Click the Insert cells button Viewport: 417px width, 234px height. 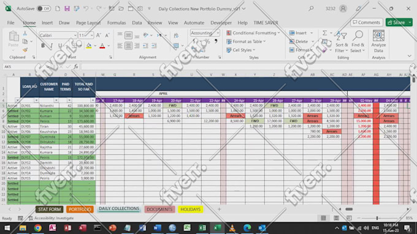(x=298, y=33)
